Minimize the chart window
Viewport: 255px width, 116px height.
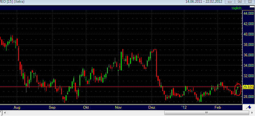tap(230, 2)
